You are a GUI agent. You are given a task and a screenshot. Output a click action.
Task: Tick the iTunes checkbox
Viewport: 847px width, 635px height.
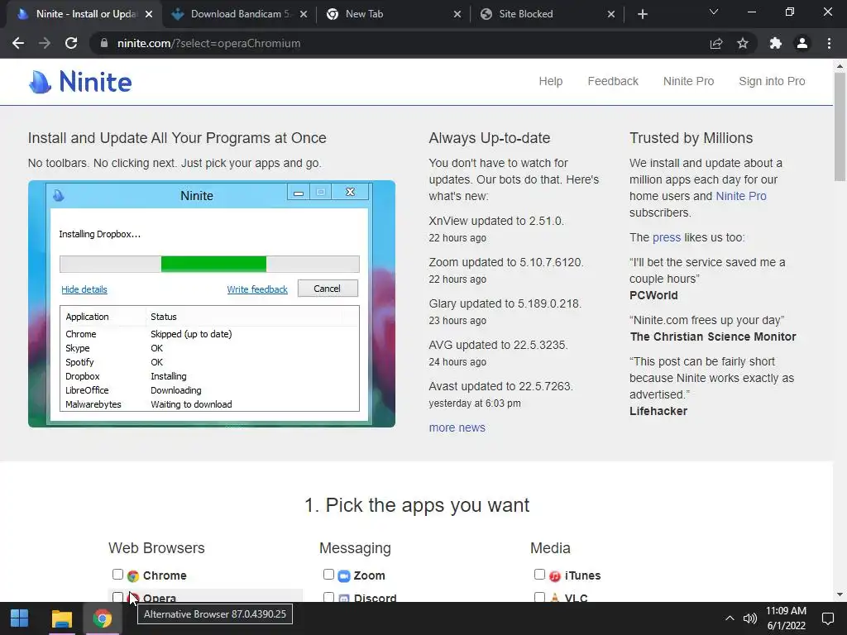tap(539, 575)
